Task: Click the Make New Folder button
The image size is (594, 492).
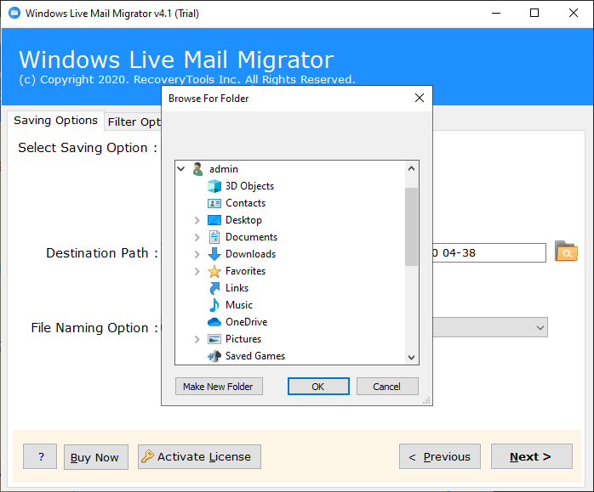Action: click(x=219, y=387)
